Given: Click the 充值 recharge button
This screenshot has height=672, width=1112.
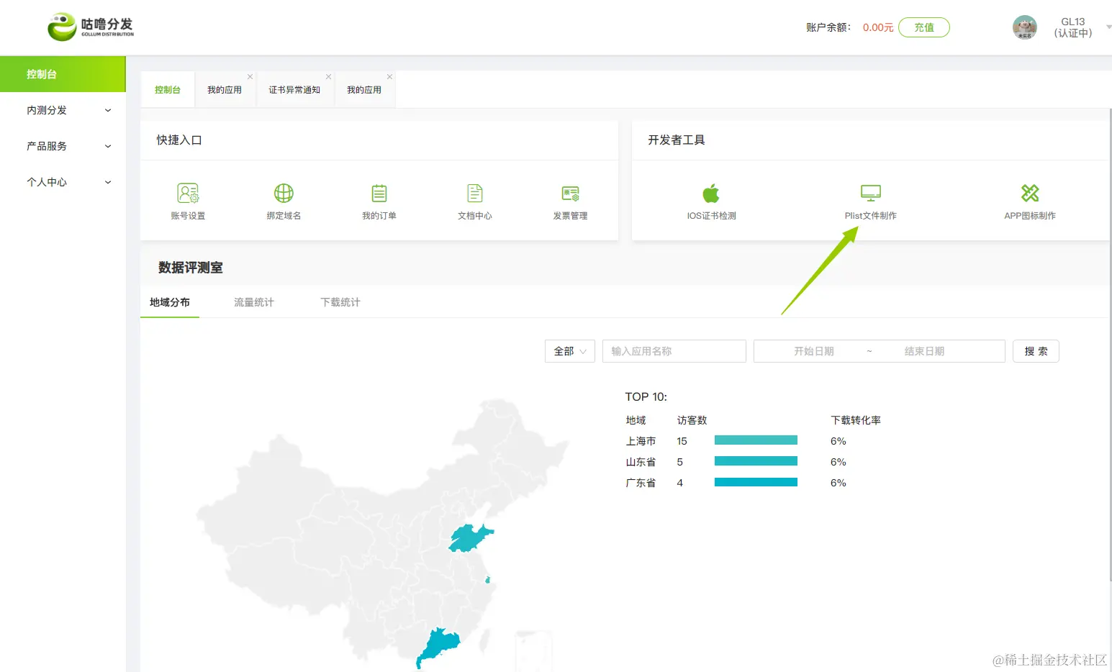Looking at the screenshot, I should [x=924, y=27].
